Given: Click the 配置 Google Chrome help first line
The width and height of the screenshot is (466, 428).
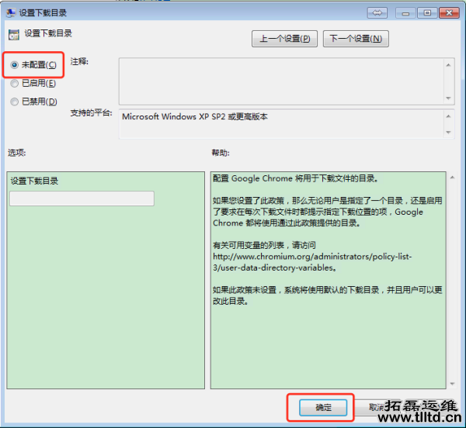Looking at the screenshot, I should point(295,178).
